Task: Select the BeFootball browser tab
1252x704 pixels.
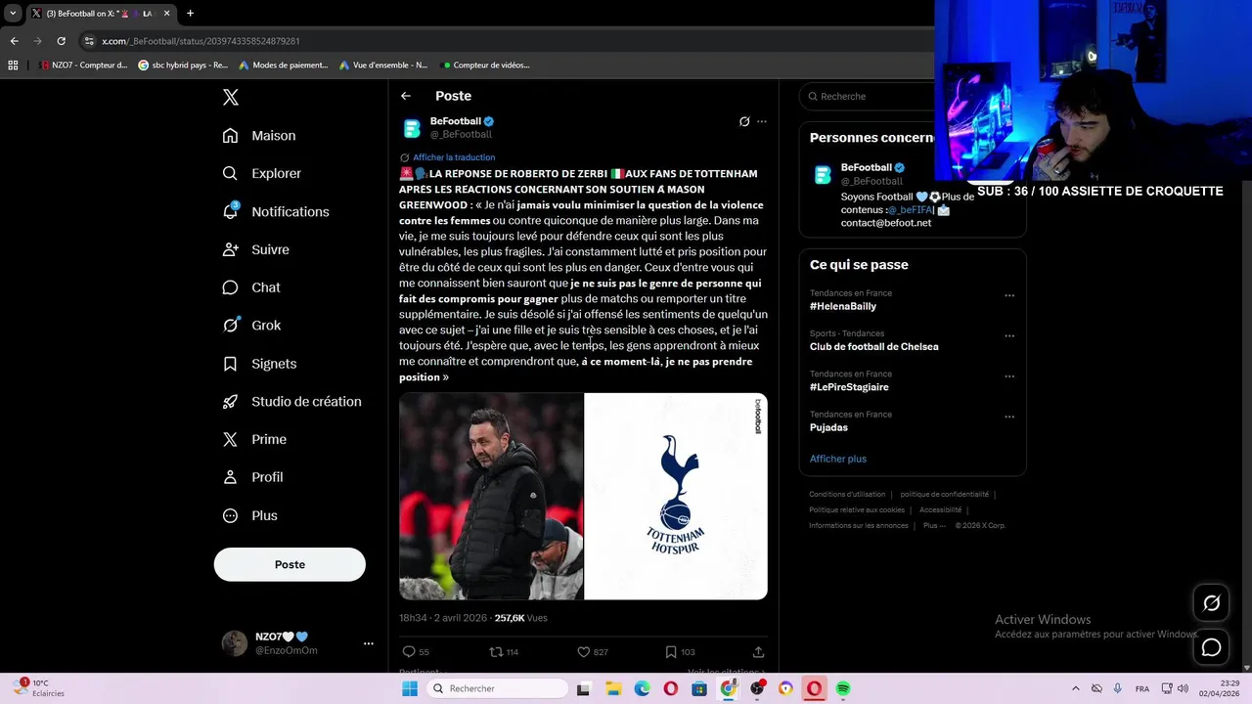Action: point(100,14)
